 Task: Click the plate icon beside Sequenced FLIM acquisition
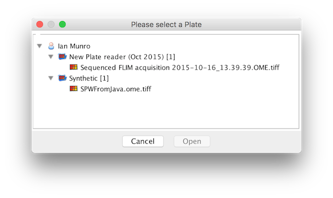(x=73, y=67)
